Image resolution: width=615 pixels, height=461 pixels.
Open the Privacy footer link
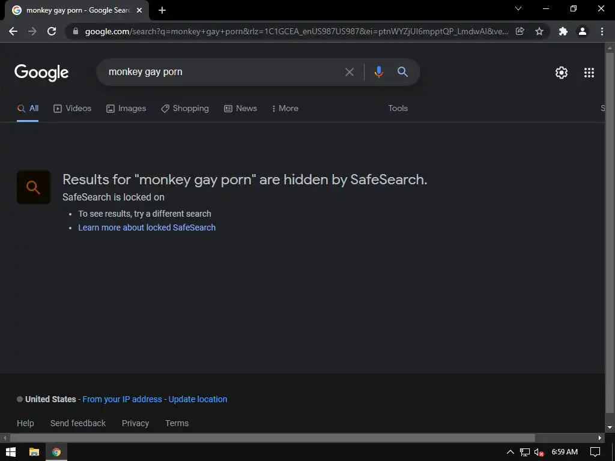click(x=135, y=423)
